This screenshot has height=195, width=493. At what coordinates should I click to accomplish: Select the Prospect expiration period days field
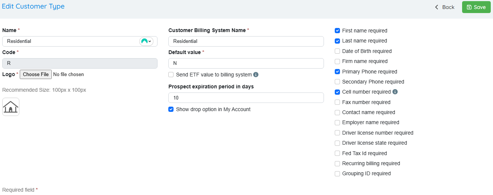tap(246, 98)
